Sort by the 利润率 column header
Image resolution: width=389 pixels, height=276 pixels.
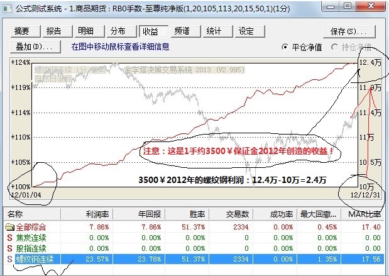tap(87, 214)
